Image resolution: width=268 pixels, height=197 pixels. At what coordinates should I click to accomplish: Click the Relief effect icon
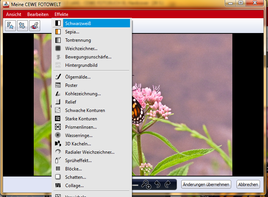[58, 102]
